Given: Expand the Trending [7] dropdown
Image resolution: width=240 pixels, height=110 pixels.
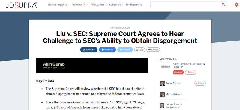Looking at the screenshot, I should (80, 5).
